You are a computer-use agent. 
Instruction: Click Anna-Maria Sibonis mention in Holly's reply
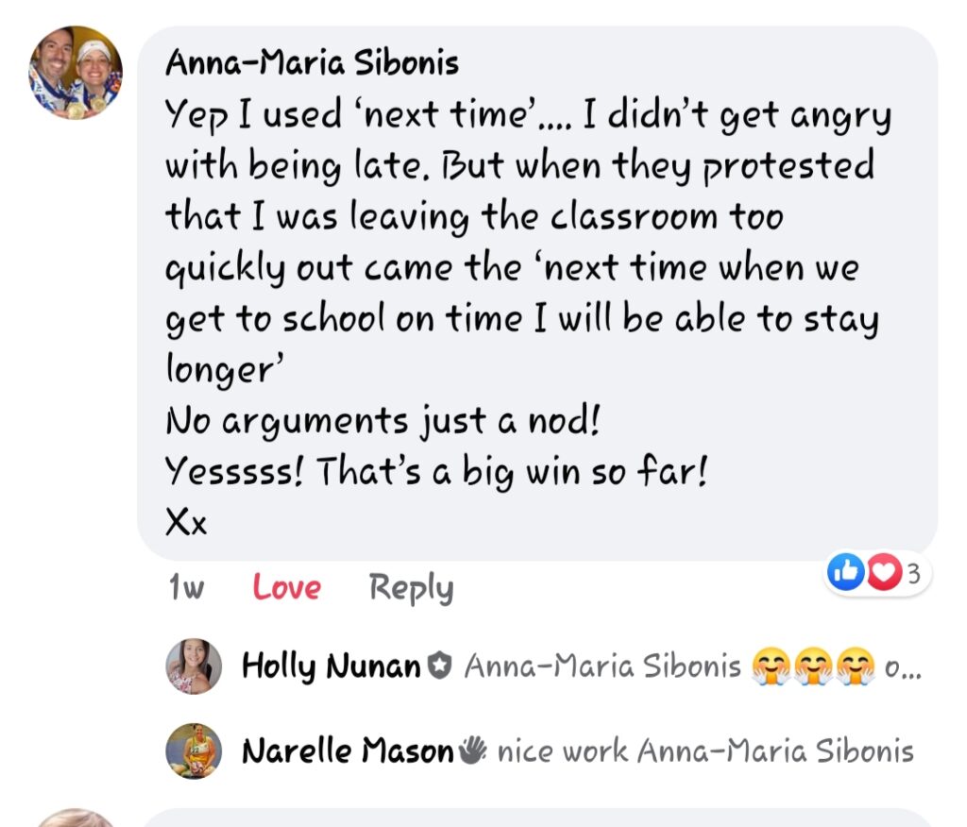[x=602, y=667]
